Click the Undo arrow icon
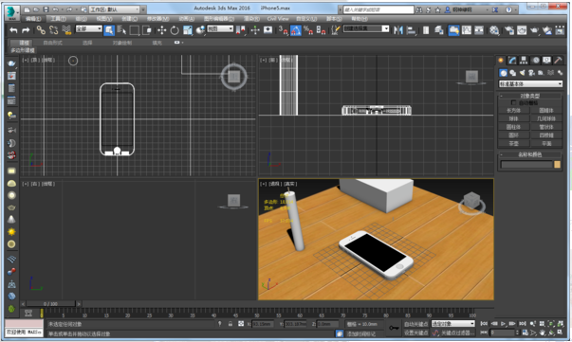This screenshot has width=572, height=342. tap(13, 30)
